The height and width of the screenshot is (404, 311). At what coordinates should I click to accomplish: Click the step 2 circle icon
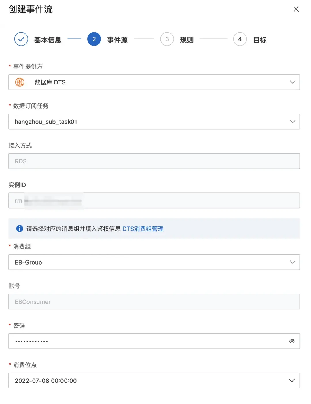click(x=94, y=39)
